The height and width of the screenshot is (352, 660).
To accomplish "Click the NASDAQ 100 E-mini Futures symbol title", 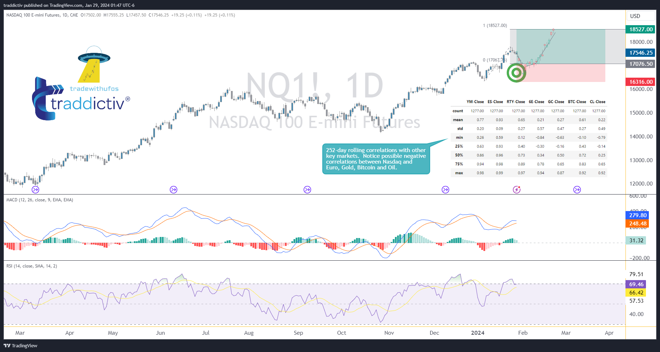I will tap(42, 15).
